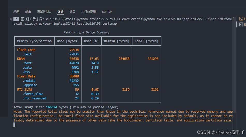Open the 输出 panel tab
The height and width of the screenshot is (137, 246).
[x=28, y=12]
